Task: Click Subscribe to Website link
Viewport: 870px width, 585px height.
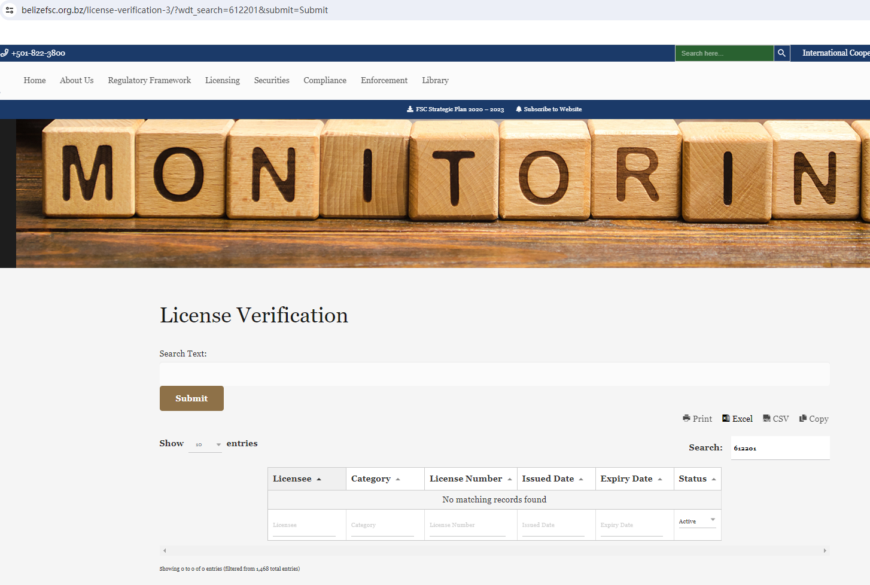Action: pos(549,109)
